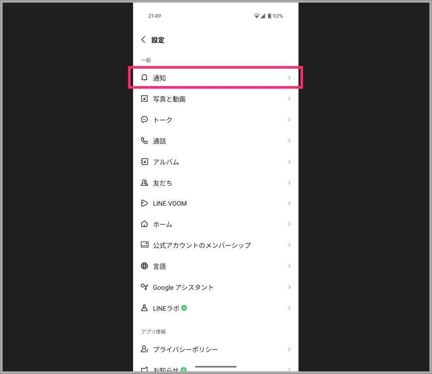Tap the back arrow beside 設定
Image resolution: width=432 pixels, height=374 pixels.
click(x=143, y=40)
